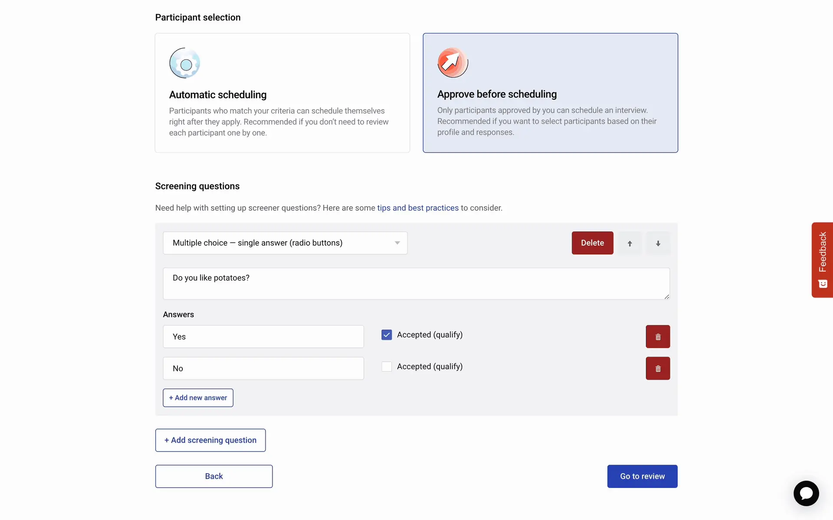Click the Add new answer button
833x520 pixels.
pyautogui.click(x=198, y=398)
